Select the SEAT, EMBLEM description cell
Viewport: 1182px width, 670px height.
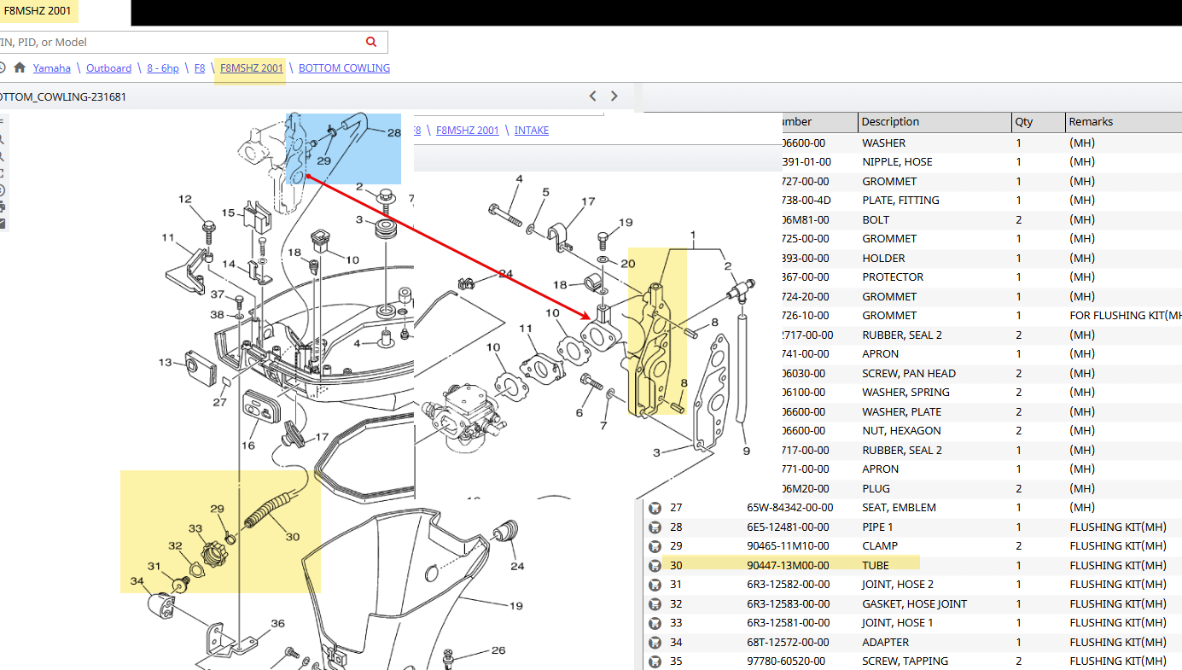tap(899, 507)
